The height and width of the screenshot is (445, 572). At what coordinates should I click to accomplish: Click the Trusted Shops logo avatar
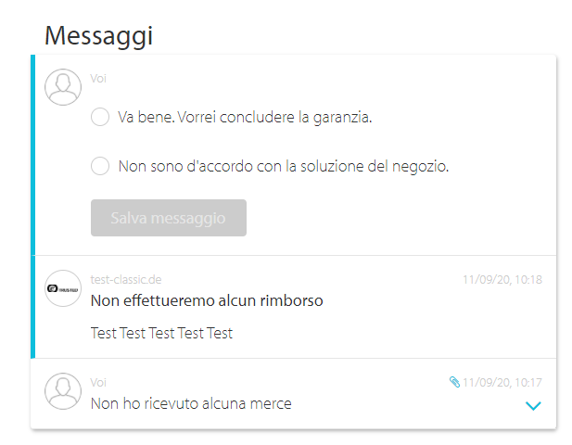pyautogui.click(x=63, y=288)
